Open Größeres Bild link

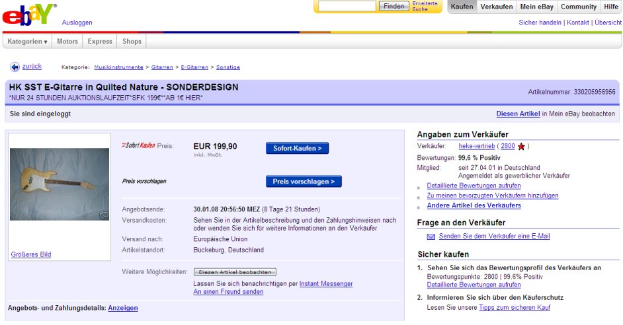tap(31, 254)
